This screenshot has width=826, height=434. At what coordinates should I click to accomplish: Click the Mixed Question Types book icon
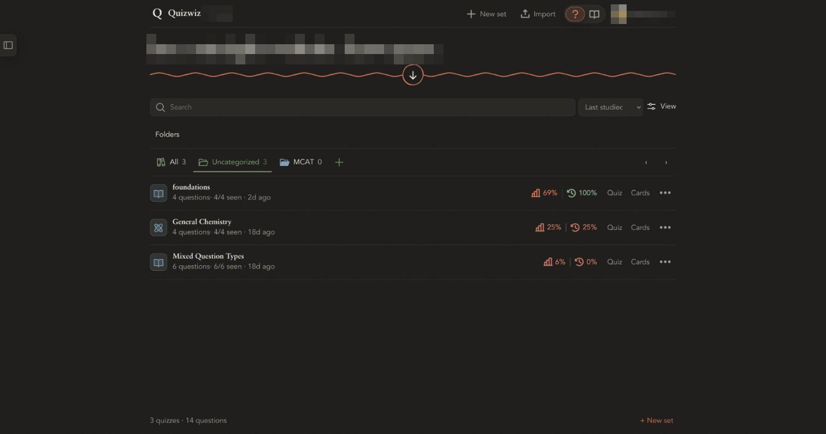(x=158, y=262)
